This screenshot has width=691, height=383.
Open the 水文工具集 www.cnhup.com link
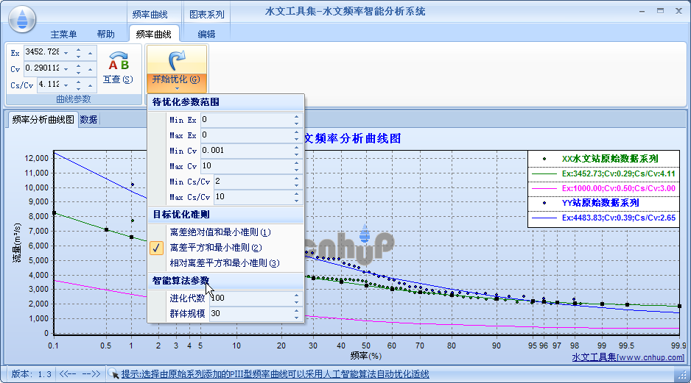(x=628, y=357)
